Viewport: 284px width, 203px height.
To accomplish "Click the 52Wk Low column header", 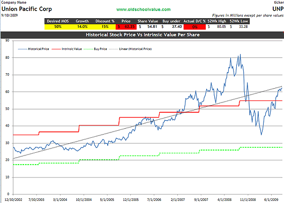I will point(238,21).
